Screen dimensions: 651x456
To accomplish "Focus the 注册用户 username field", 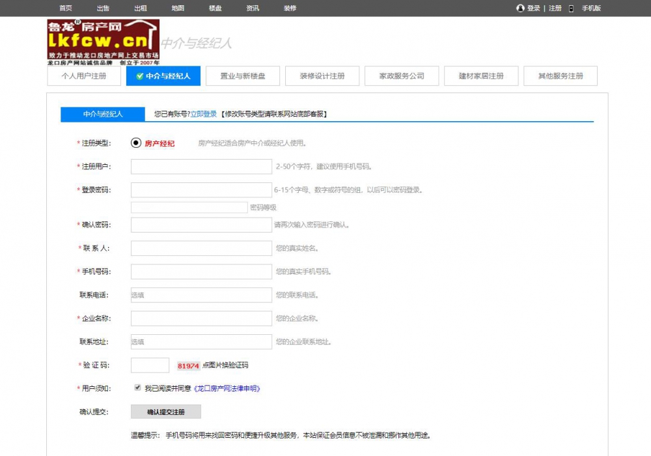I will pyautogui.click(x=201, y=167).
